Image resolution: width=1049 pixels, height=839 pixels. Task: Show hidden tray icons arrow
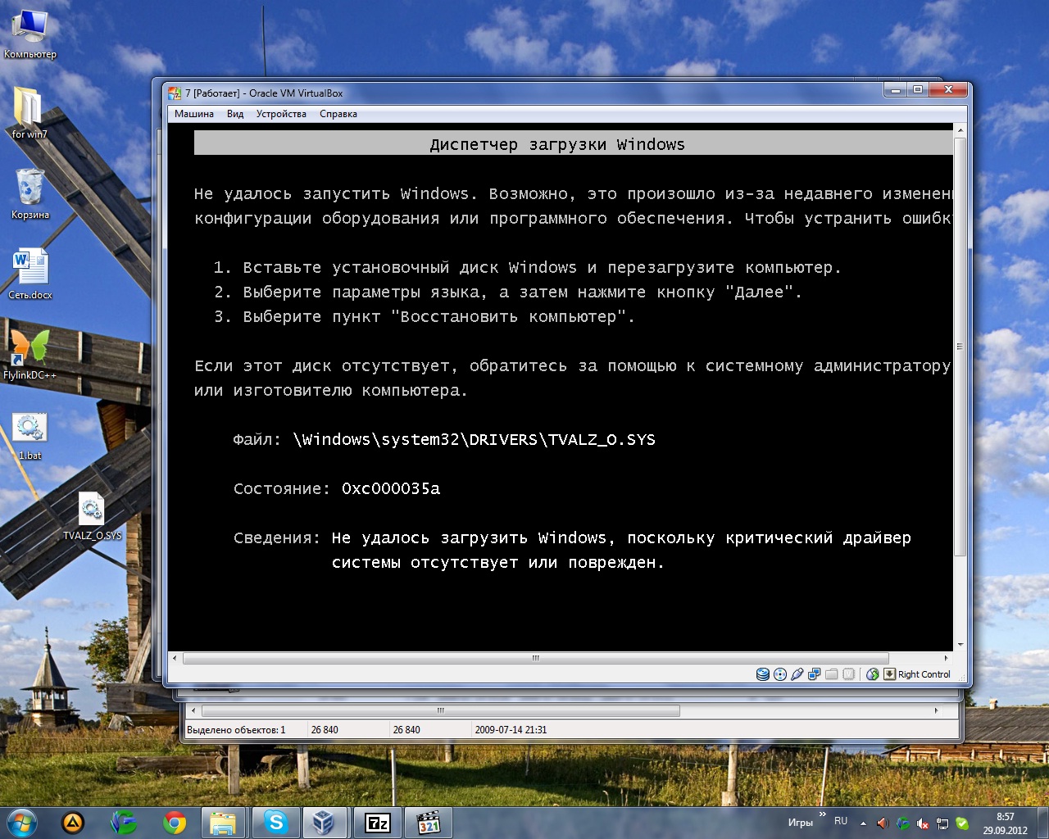tap(863, 823)
